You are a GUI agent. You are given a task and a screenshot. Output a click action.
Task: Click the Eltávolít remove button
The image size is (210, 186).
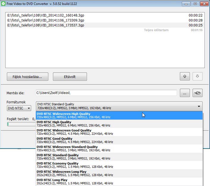coord(70,77)
